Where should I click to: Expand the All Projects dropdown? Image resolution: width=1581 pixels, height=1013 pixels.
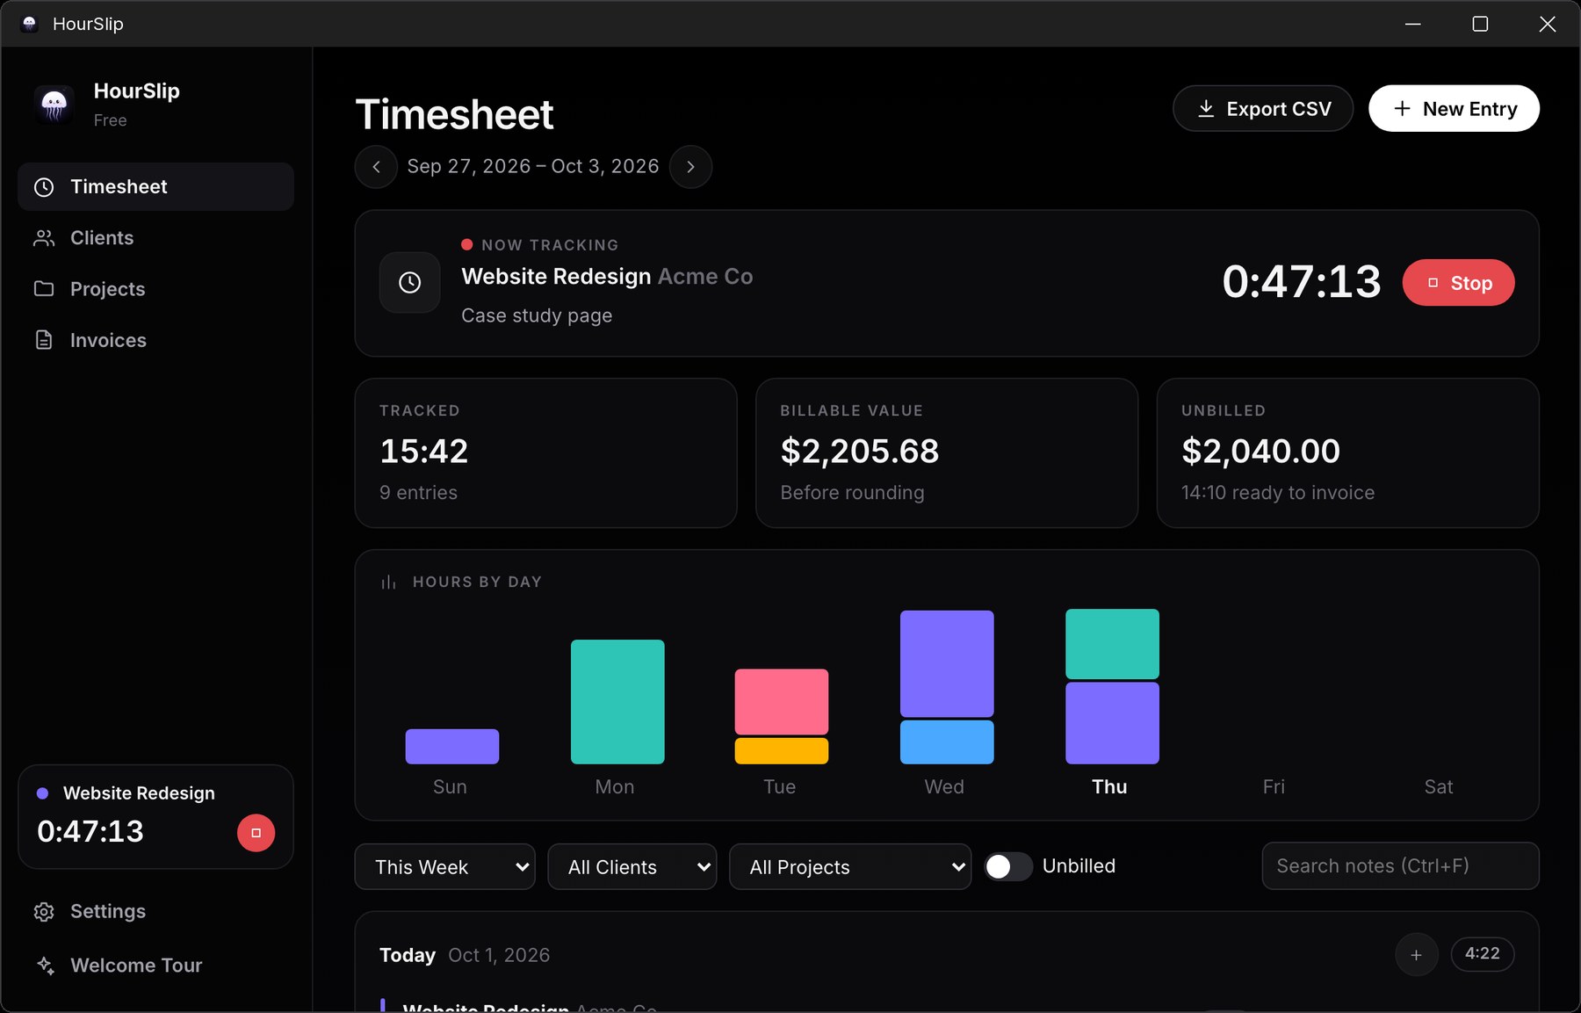[x=850, y=867]
